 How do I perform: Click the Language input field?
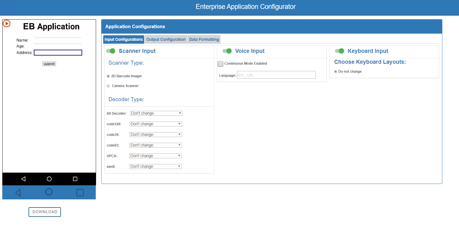click(276, 75)
